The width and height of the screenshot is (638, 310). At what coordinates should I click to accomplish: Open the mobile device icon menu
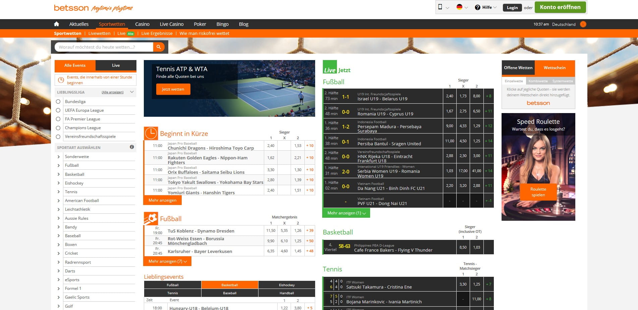pos(440,7)
